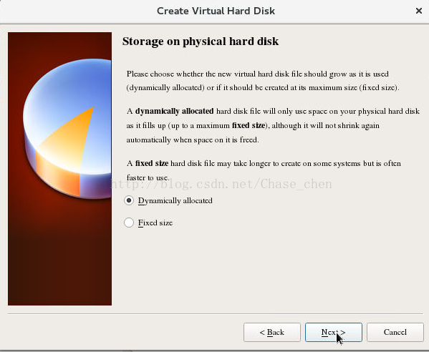Proceed with the Next button
Screen dimensions: 429x352
(x=334, y=332)
